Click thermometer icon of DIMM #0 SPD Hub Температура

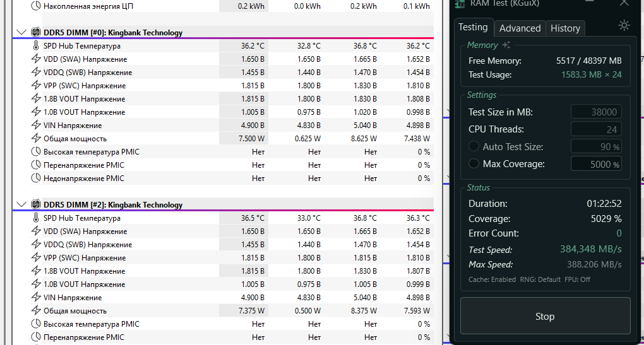(x=36, y=45)
